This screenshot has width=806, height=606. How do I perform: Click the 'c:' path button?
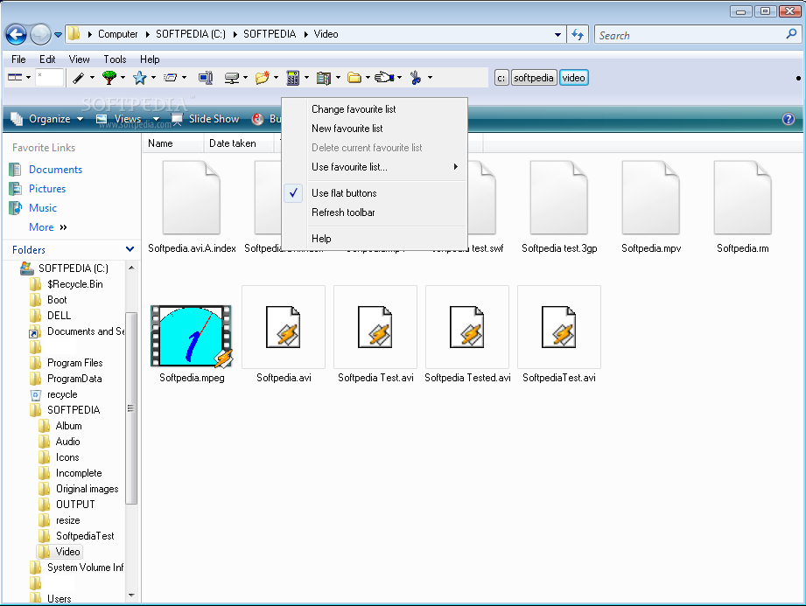[501, 78]
